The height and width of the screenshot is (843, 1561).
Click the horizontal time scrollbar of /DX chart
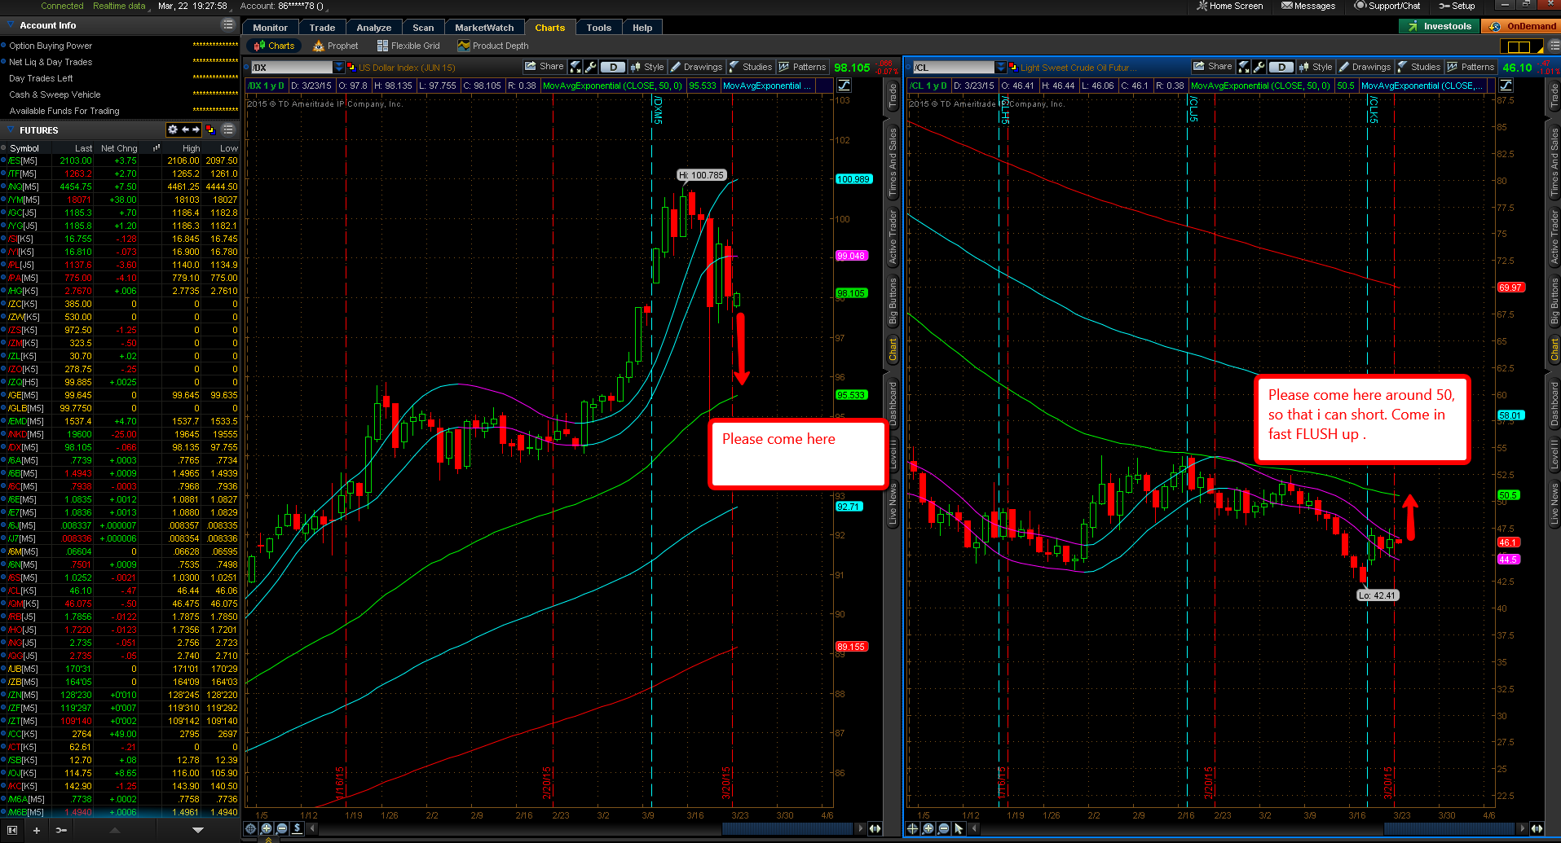click(587, 828)
